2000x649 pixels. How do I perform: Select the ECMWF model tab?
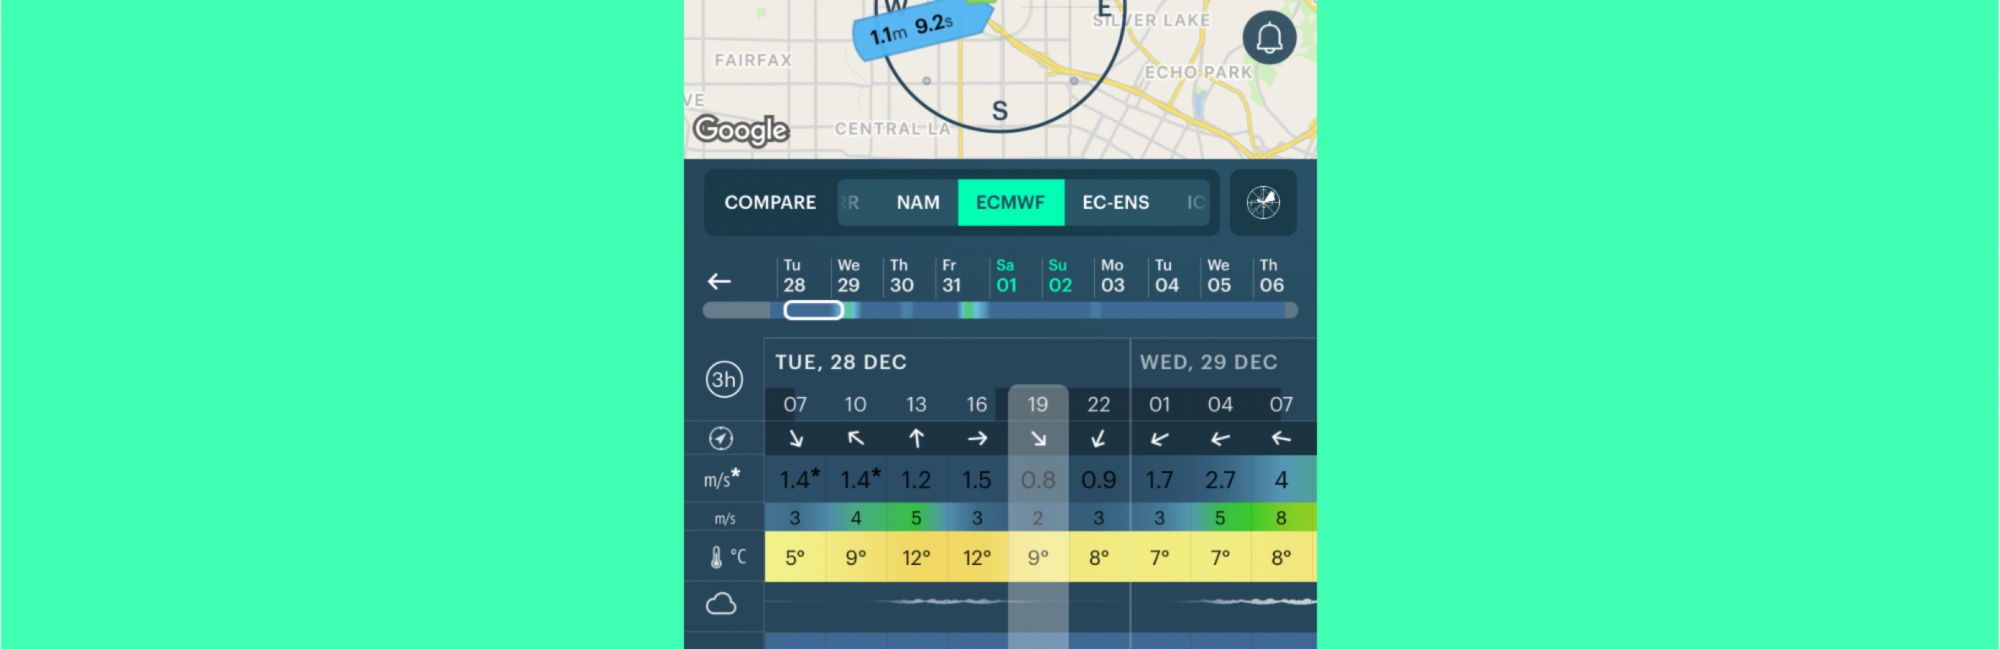[x=1010, y=202]
